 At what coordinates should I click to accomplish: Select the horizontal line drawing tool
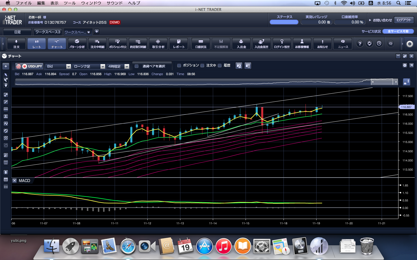[x=6, y=109]
